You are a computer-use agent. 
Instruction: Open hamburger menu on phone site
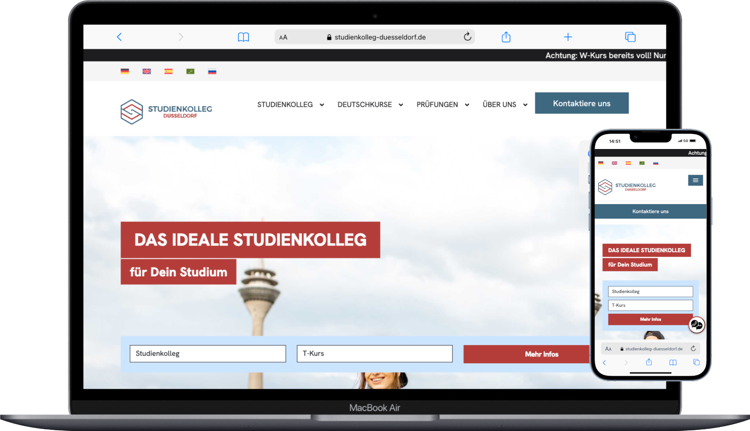tap(695, 180)
